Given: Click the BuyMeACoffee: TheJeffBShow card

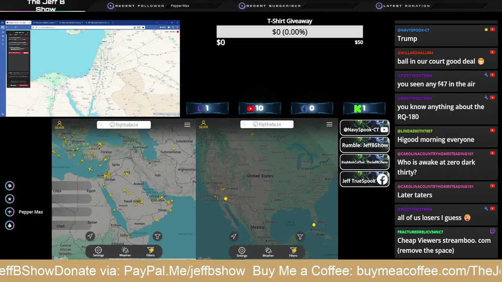Looking at the screenshot, I should [x=365, y=162].
